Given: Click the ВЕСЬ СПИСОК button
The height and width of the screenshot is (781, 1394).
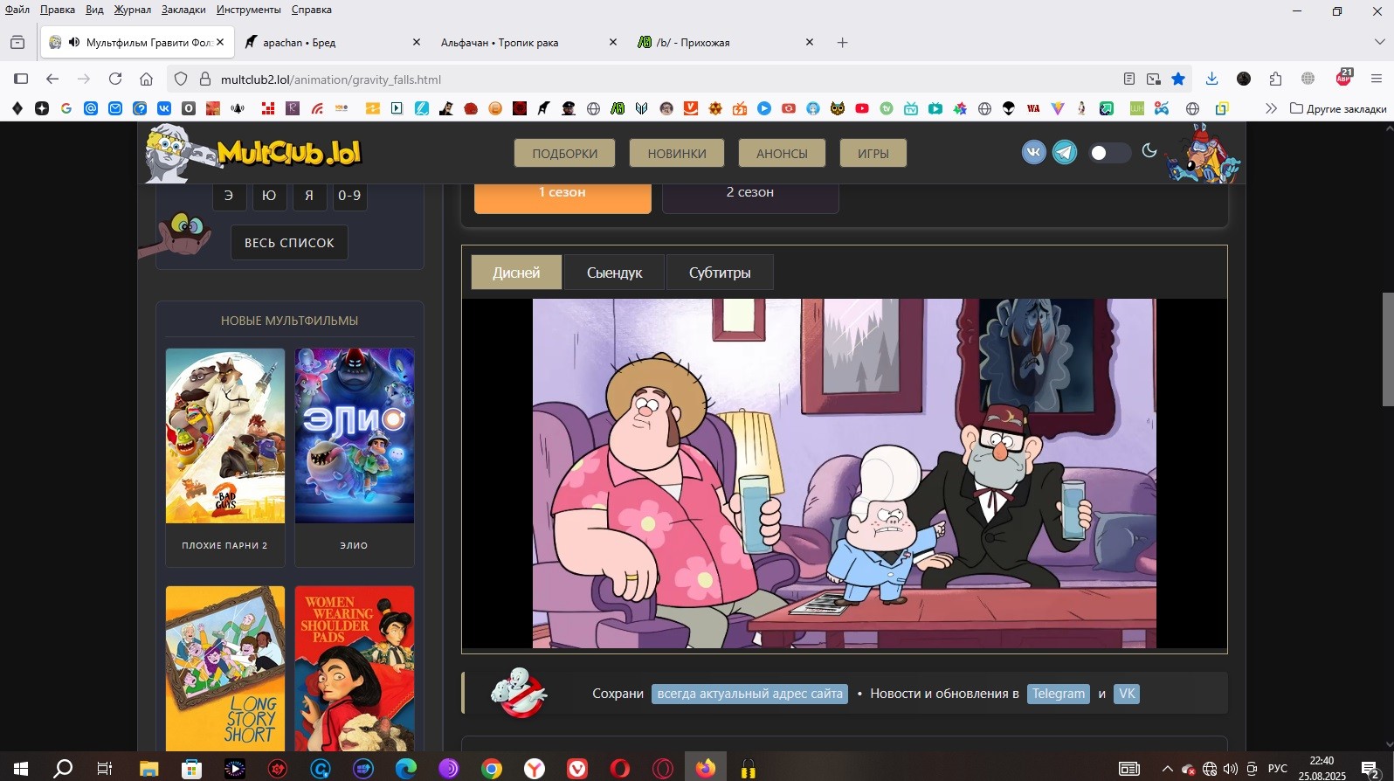Looking at the screenshot, I should coord(289,243).
